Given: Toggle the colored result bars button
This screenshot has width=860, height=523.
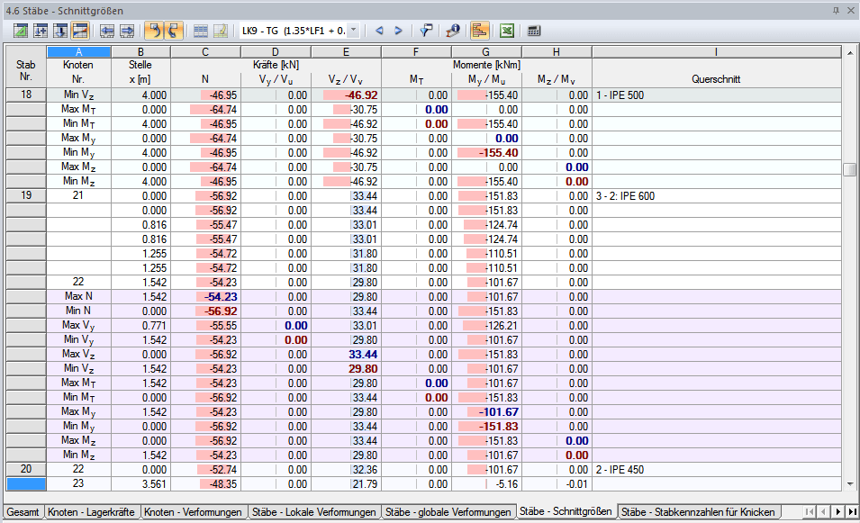Looking at the screenshot, I should [x=480, y=31].
